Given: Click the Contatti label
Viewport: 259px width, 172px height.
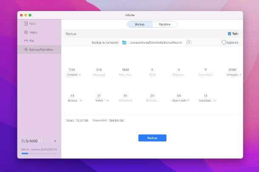Looking at the screenshot, I should coord(72,75).
